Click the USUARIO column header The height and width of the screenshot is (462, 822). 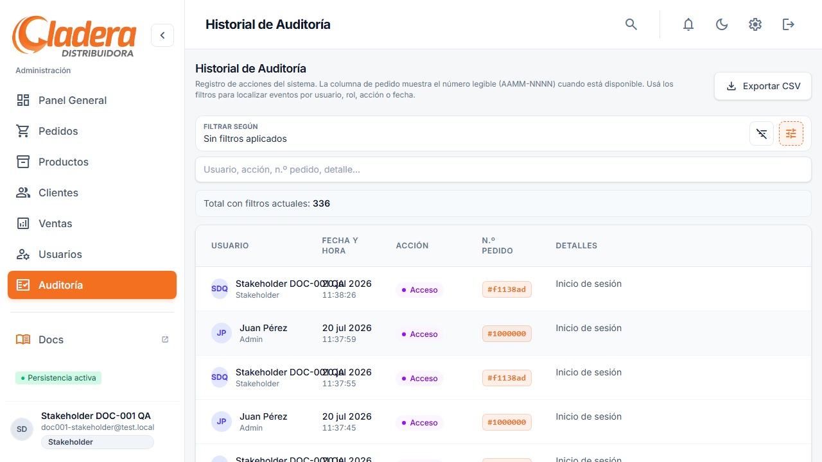click(230, 246)
